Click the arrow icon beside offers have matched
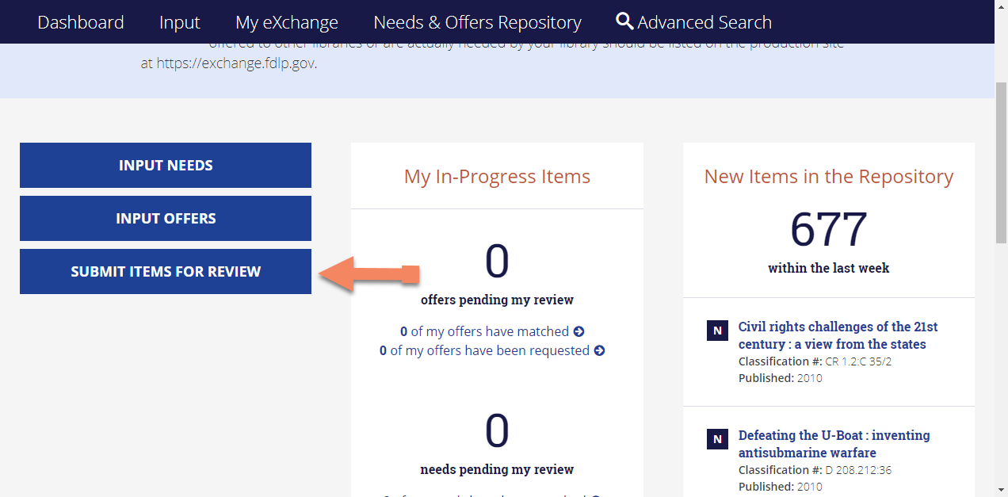The height and width of the screenshot is (497, 1008). (579, 331)
